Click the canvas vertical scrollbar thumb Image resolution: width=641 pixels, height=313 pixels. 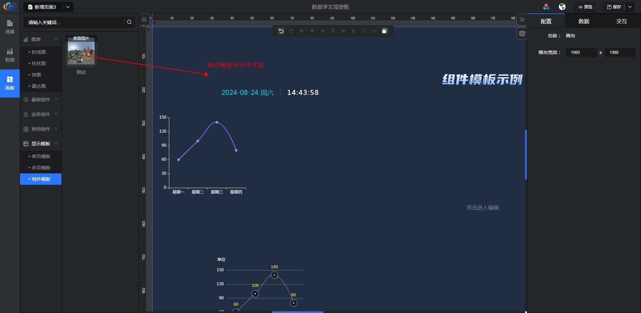tap(526, 155)
